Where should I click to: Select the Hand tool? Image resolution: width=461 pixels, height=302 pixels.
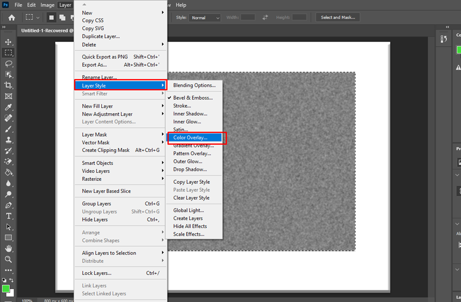pos(8,249)
